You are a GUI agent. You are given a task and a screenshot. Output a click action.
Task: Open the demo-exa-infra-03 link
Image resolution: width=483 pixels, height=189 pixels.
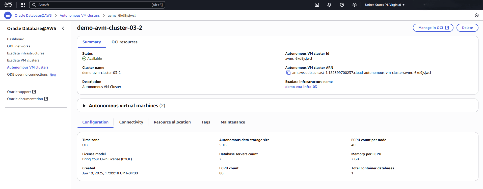[x=301, y=87]
